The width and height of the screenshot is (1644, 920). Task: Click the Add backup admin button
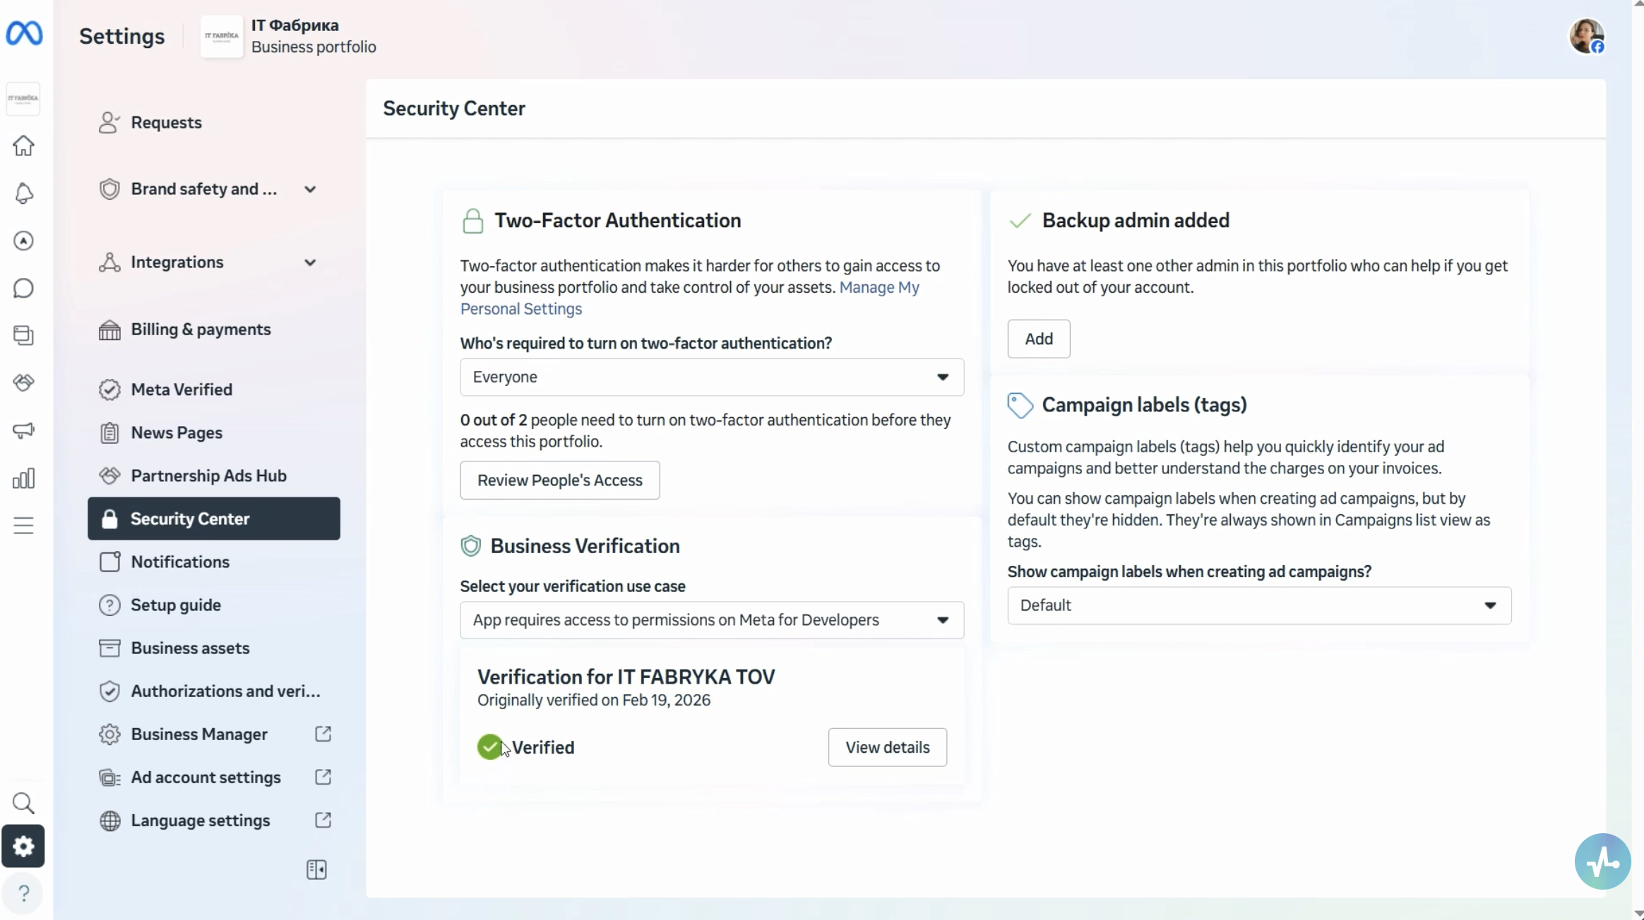point(1039,339)
